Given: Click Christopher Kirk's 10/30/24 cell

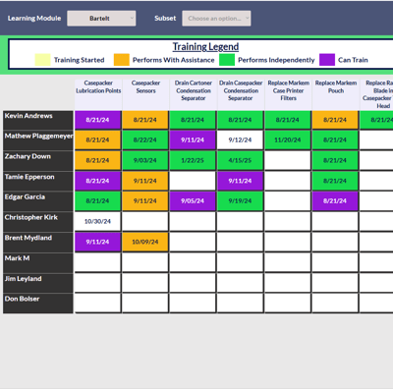Looking at the screenshot, I should pyautogui.click(x=97, y=222).
